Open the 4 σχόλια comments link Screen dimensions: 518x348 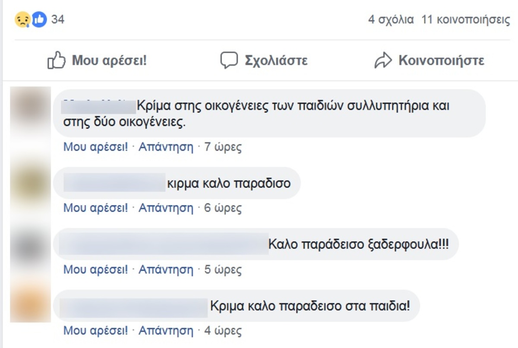pos(391,20)
